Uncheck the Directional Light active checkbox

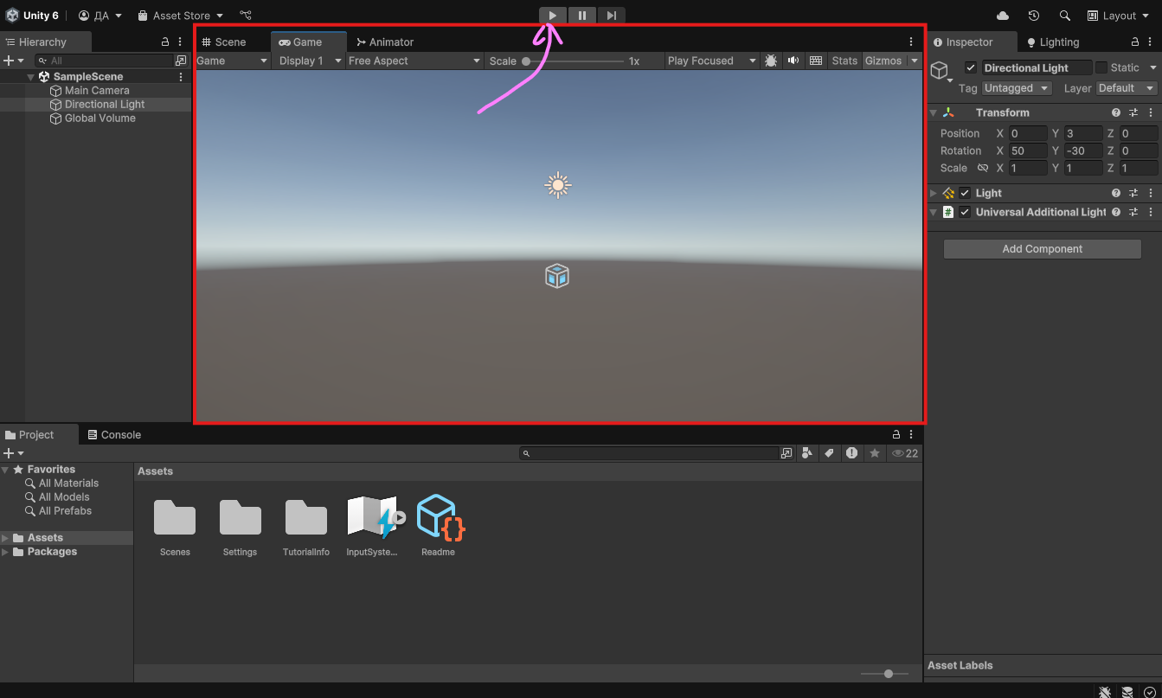point(971,67)
